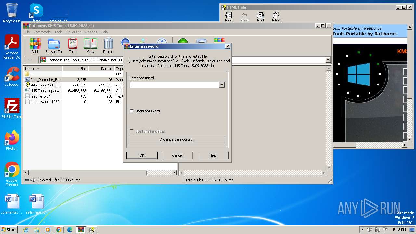Select the Google Chrome desktop icon
This screenshot has height=234, width=416.
click(12, 174)
